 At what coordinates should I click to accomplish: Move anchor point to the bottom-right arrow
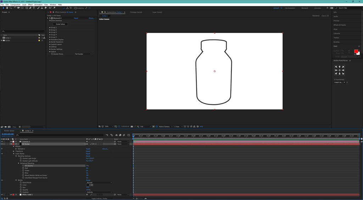tap(343, 73)
